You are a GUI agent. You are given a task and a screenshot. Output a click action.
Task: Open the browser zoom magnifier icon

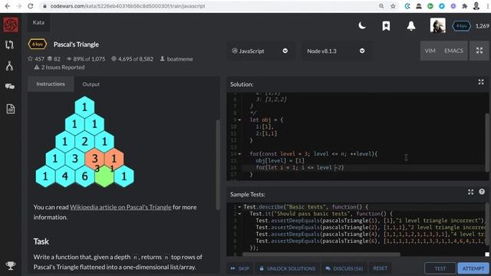381,6
